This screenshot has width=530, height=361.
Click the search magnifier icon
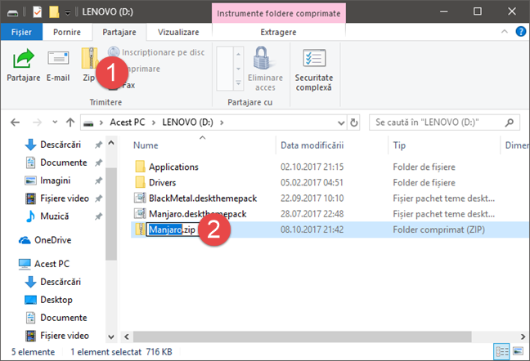click(x=510, y=123)
